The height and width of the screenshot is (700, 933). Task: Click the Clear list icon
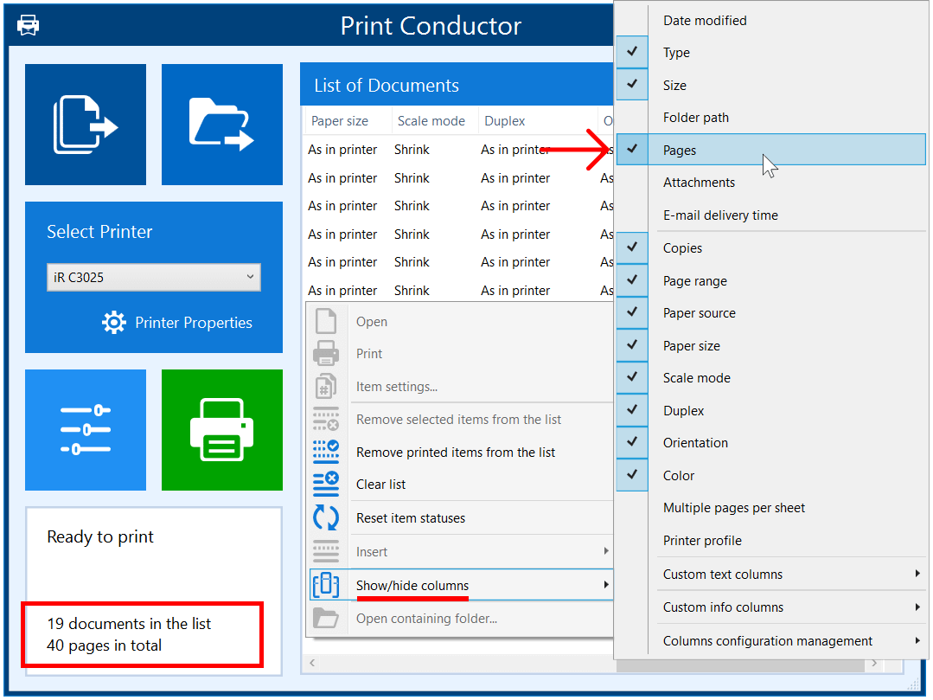[x=326, y=485]
